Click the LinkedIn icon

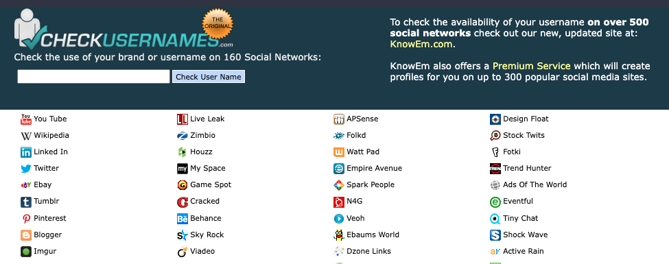pos(26,152)
